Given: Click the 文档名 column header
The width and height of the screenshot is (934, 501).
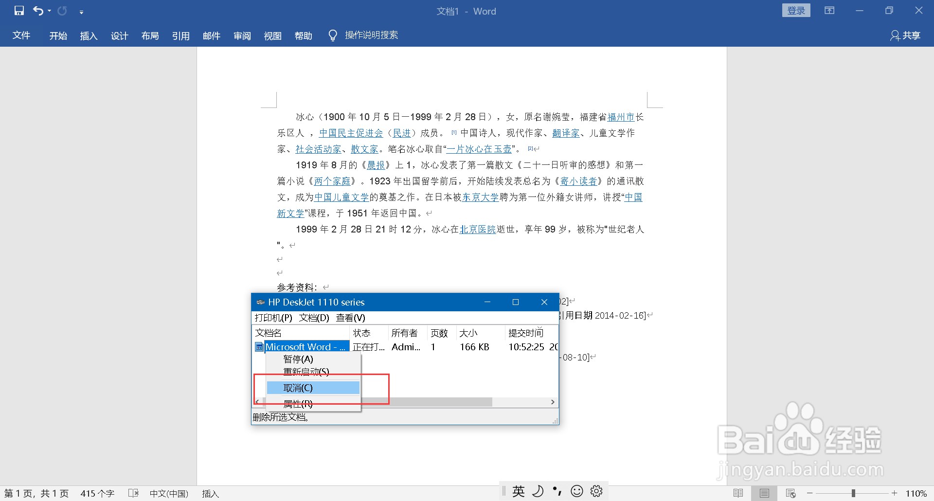Looking at the screenshot, I should 301,333.
